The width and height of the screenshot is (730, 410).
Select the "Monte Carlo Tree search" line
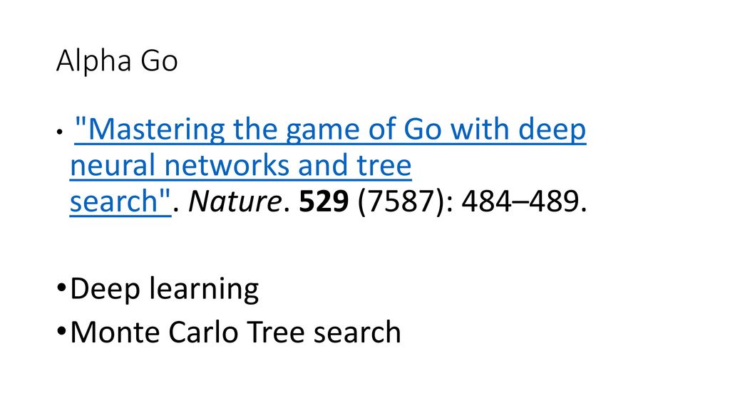click(235, 332)
